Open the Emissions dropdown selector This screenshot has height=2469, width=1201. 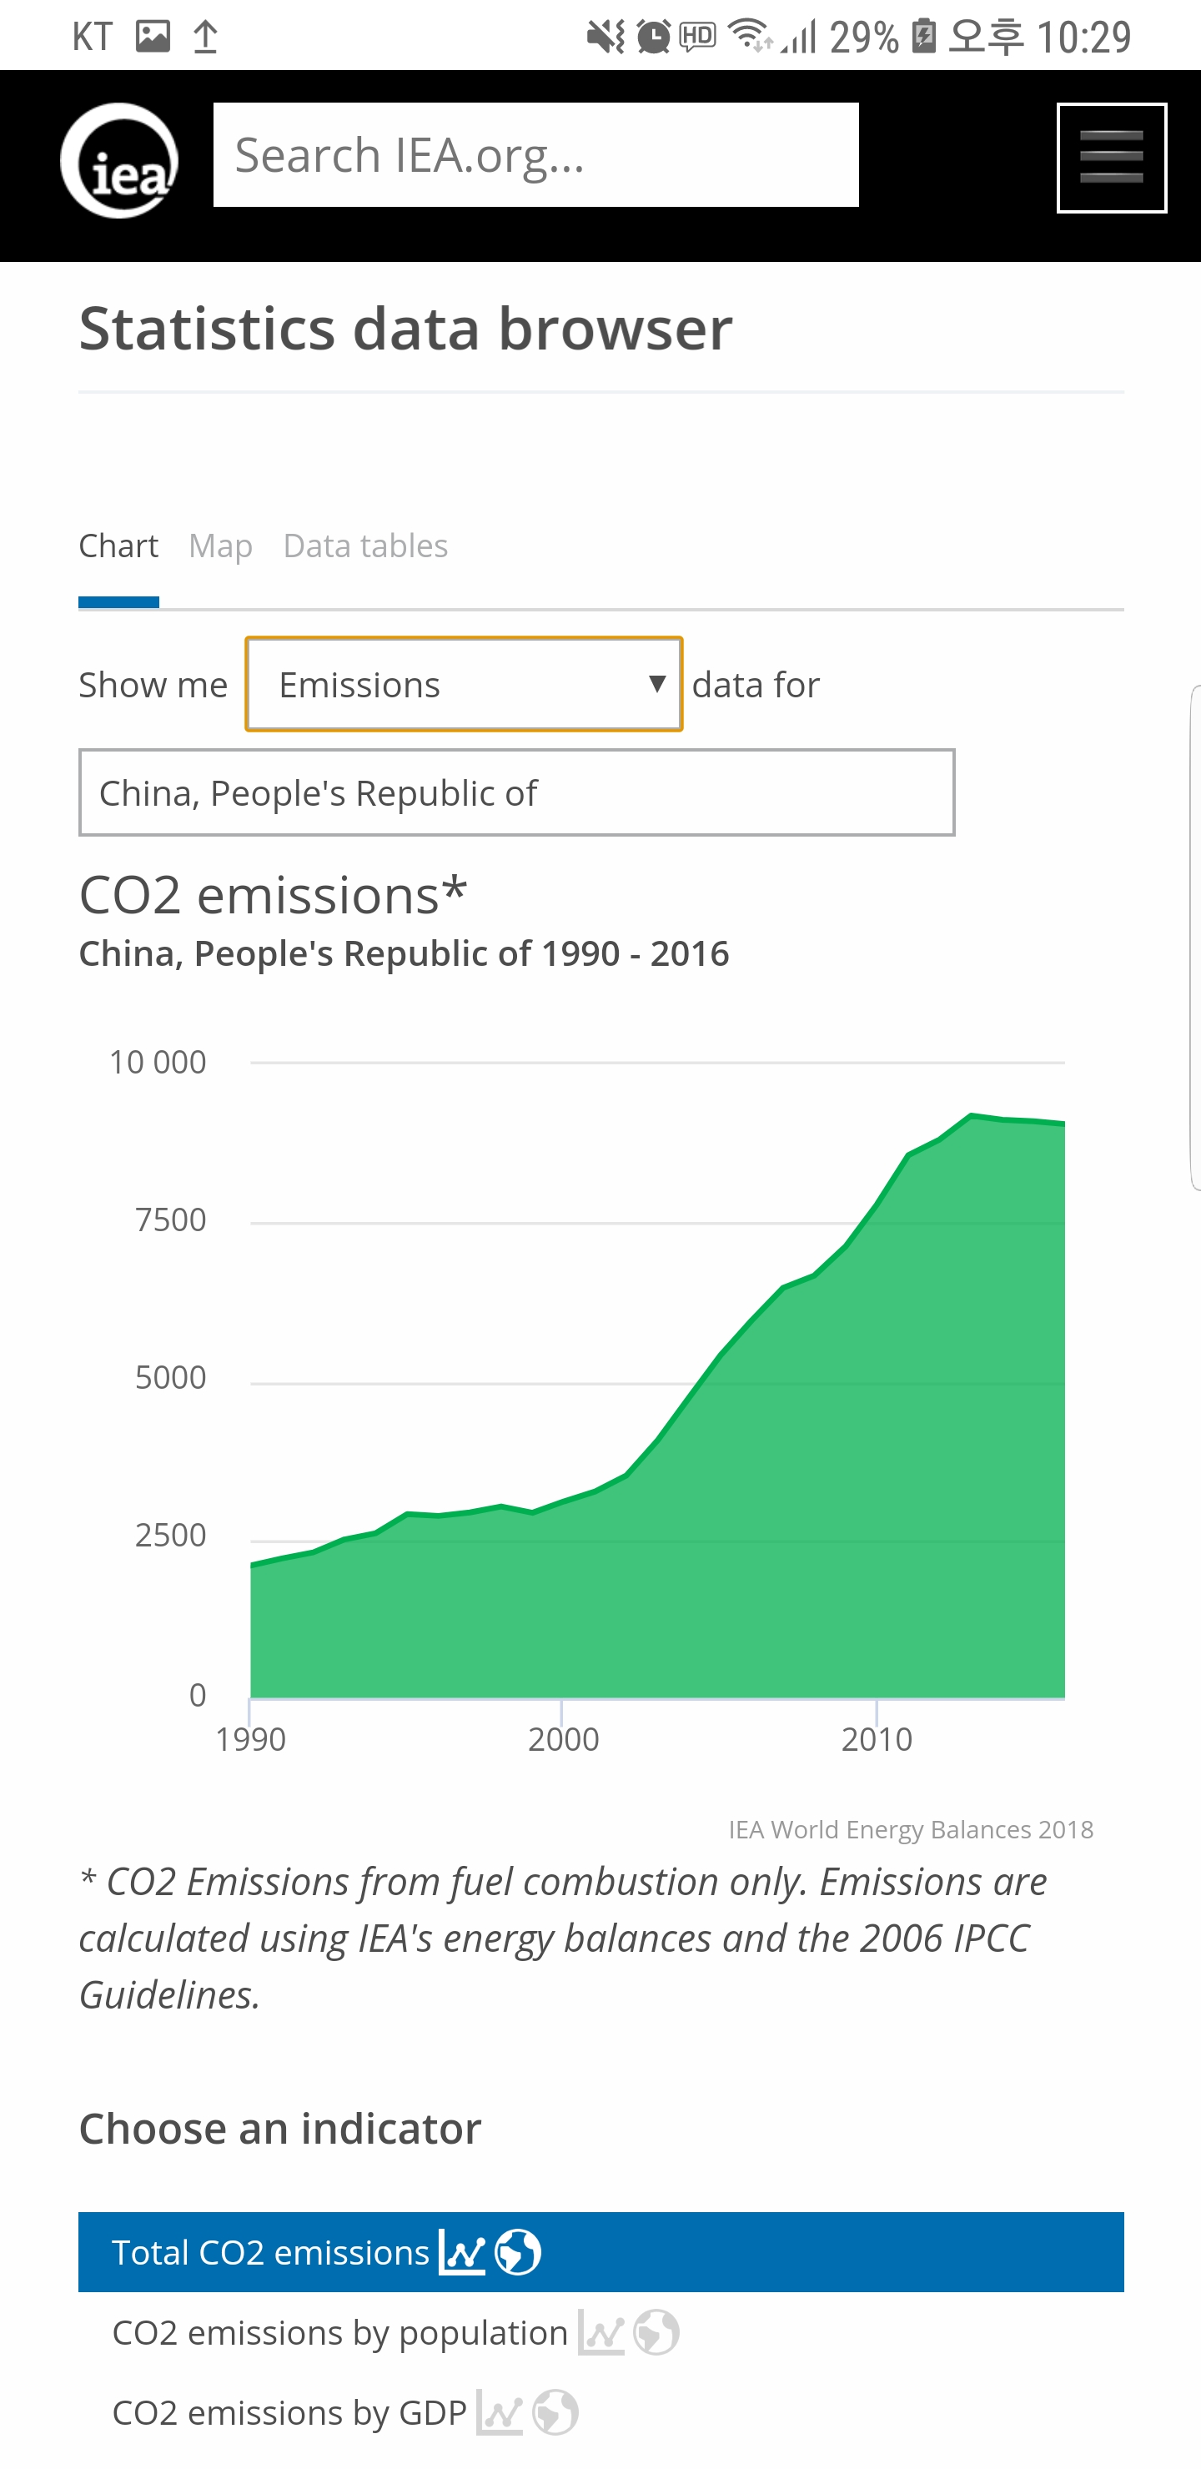click(464, 684)
